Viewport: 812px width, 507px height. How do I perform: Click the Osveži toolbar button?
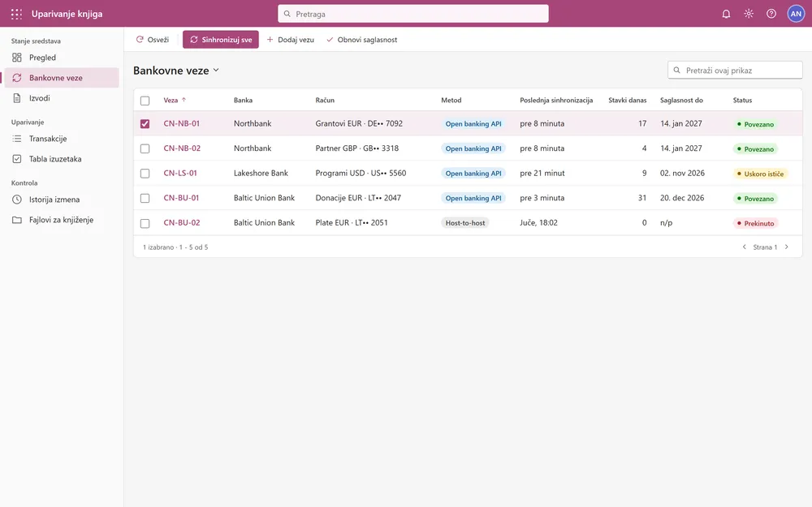pos(153,39)
